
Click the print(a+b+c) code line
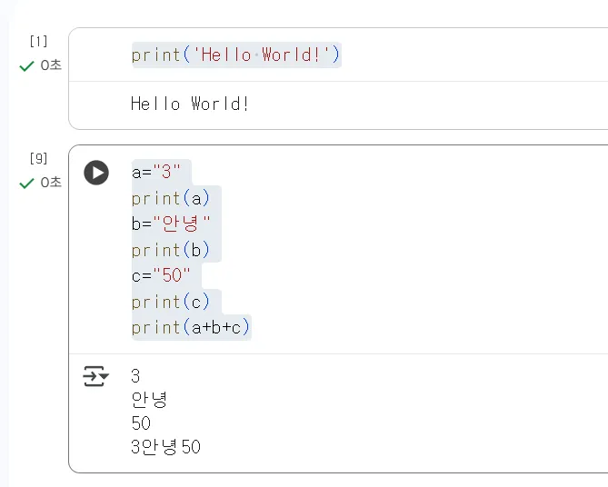tap(191, 327)
